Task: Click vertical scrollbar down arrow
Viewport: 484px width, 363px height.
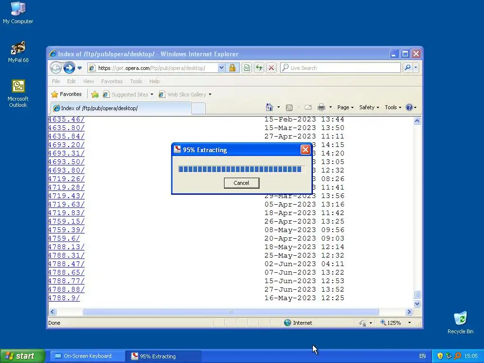Action: click(x=417, y=304)
